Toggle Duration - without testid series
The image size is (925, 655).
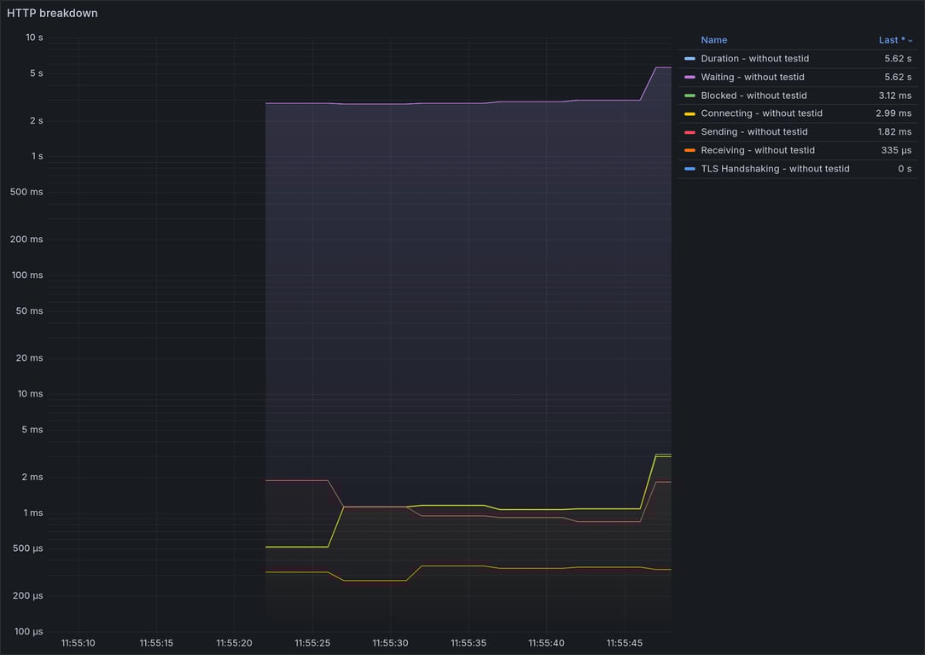click(754, 58)
